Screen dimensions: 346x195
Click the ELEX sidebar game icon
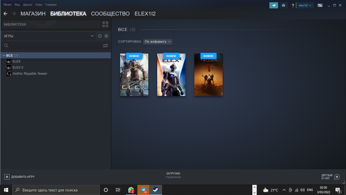[9, 61]
